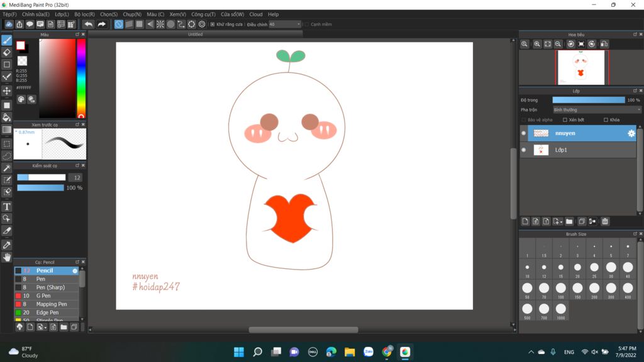Open the Cloud menu
The image size is (644, 362).
pyautogui.click(x=256, y=14)
